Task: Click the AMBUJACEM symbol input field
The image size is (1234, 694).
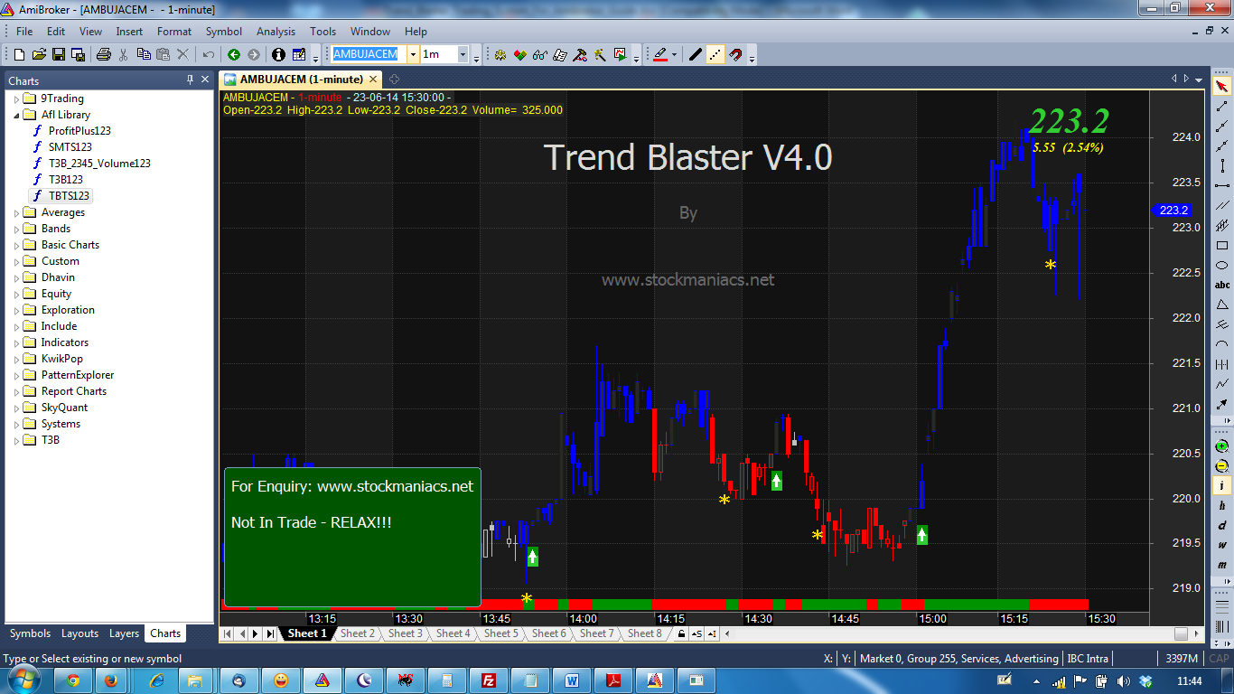Action: coord(369,54)
